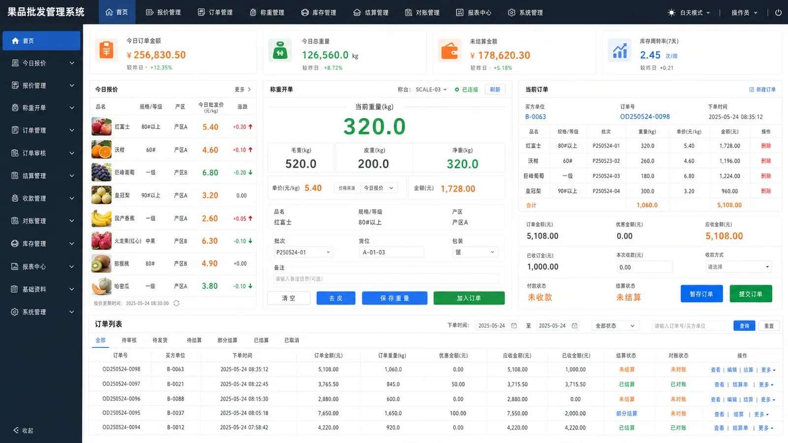The image size is (788, 443).
Task: Open the 操作员 user dropdown
Action: point(744,13)
